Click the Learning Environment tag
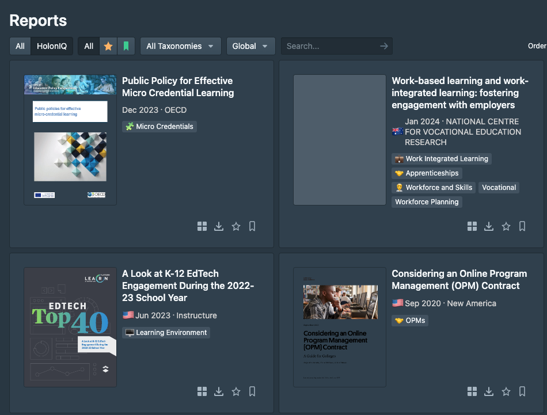This screenshot has width=547, height=415. (166, 333)
